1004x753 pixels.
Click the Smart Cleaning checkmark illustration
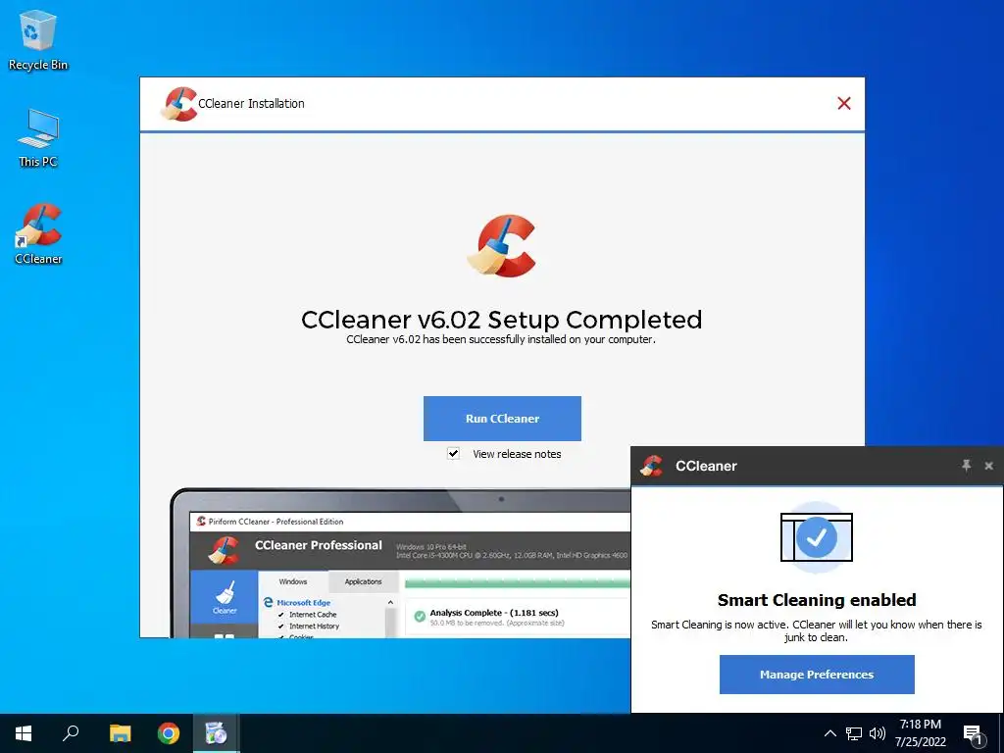pos(817,537)
